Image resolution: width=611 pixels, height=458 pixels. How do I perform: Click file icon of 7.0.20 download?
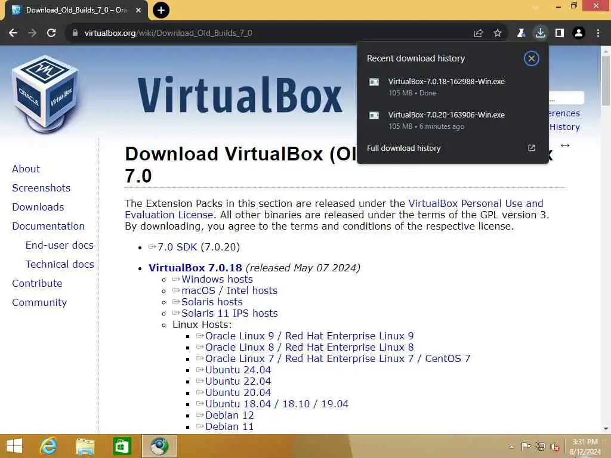click(374, 115)
